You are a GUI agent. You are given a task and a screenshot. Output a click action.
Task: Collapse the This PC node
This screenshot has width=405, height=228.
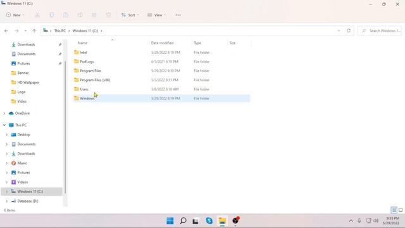tap(4, 125)
